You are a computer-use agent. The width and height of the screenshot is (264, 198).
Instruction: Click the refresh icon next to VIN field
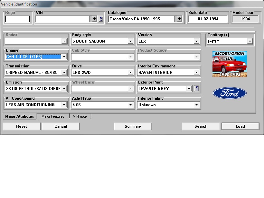point(101,19)
